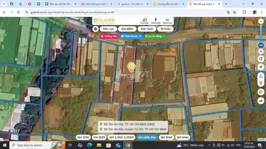This screenshot has height=149, width=266.
Task: Click the color palette icon on map
Action: 261,92
